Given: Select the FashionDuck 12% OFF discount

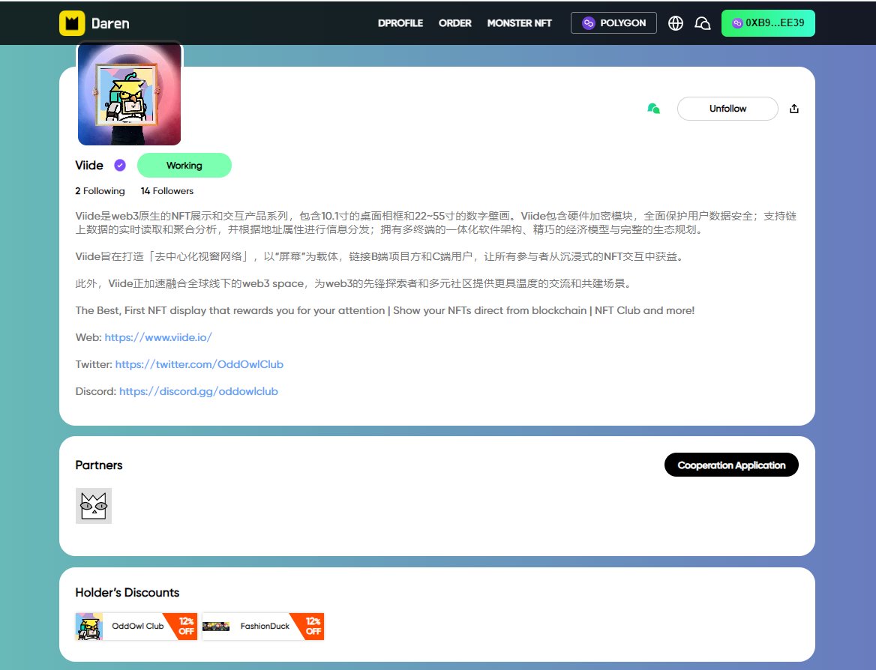Looking at the screenshot, I should pos(263,626).
